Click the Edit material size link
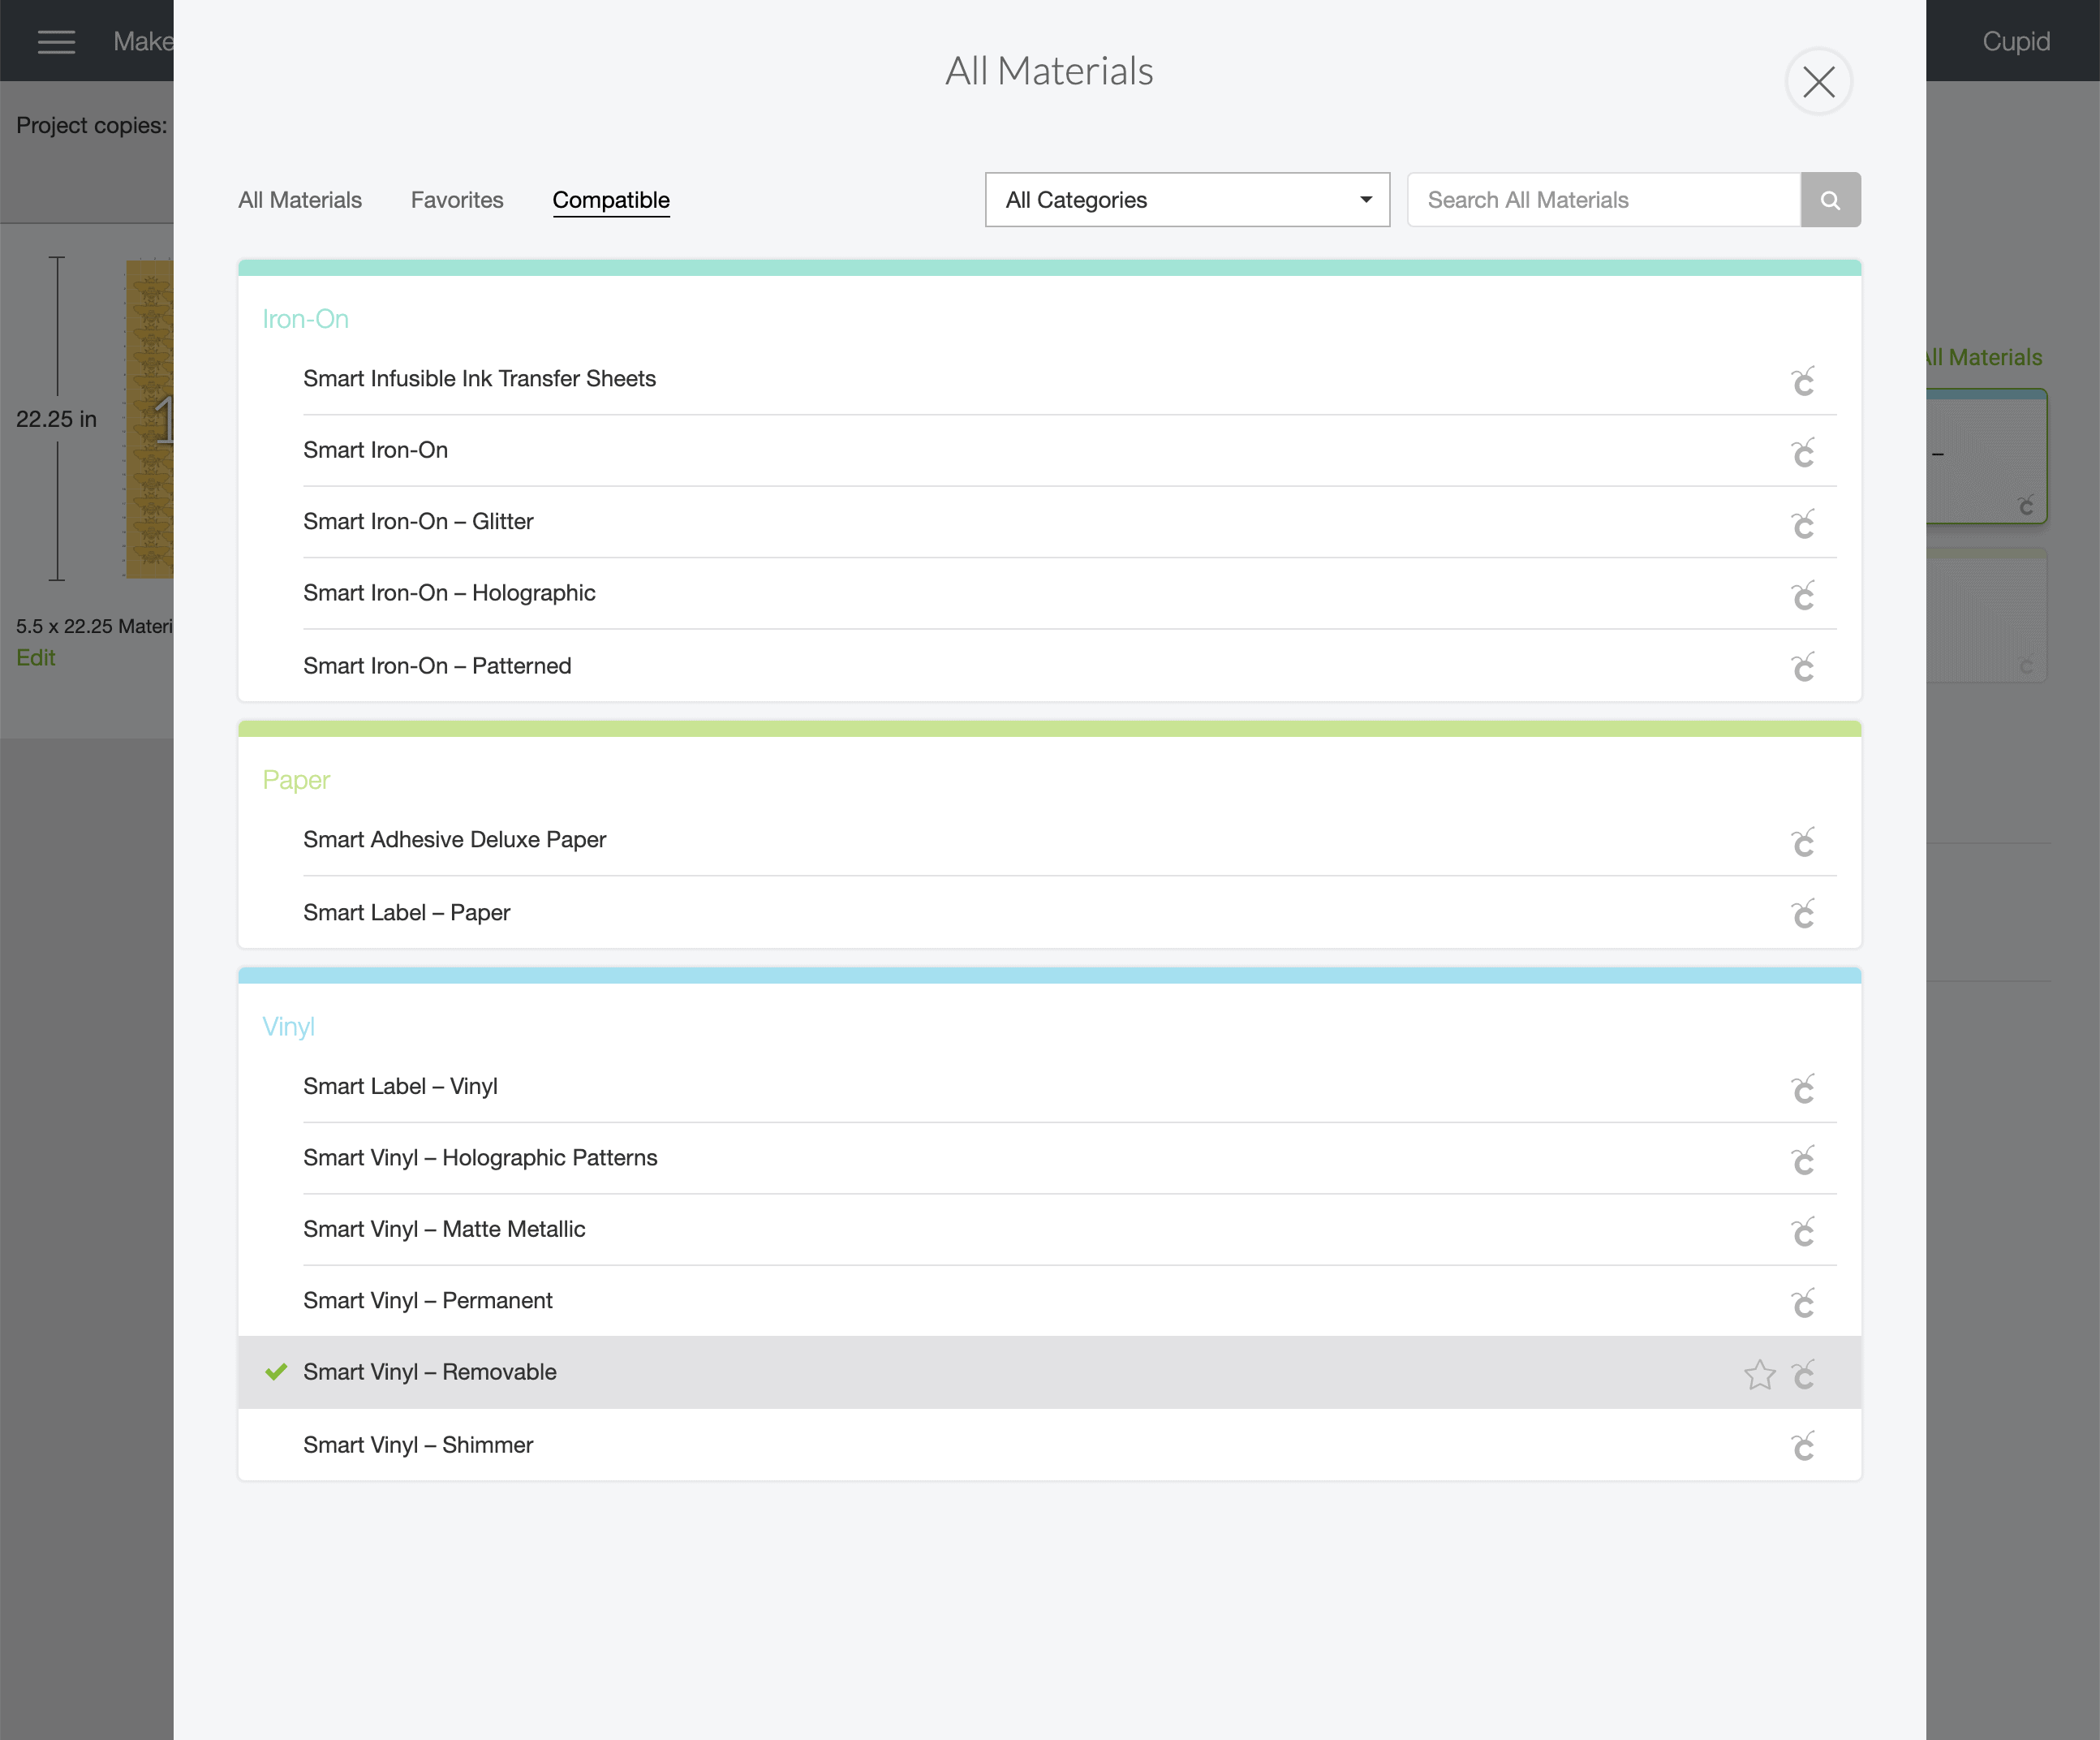 (35, 658)
